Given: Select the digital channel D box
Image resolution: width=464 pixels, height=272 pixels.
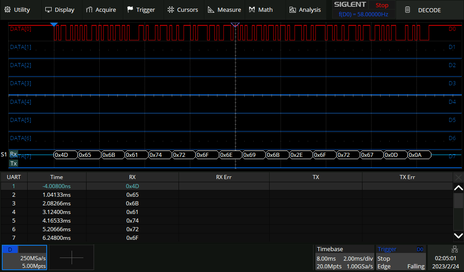Looking at the screenshot, I should click(x=24, y=257).
